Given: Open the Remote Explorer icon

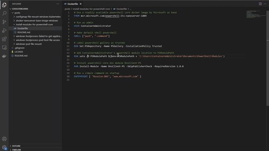Looking at the screenshot, I should [4, 47].
